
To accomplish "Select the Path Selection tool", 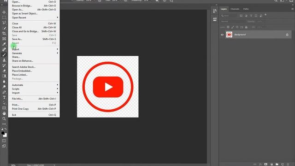I will [x=4, y=103].
